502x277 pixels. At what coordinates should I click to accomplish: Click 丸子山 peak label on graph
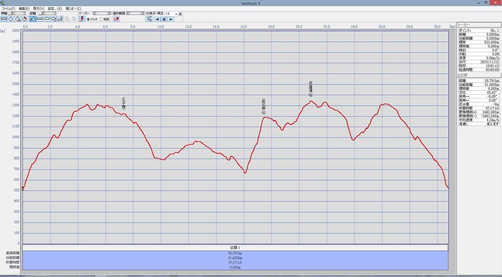124,104
